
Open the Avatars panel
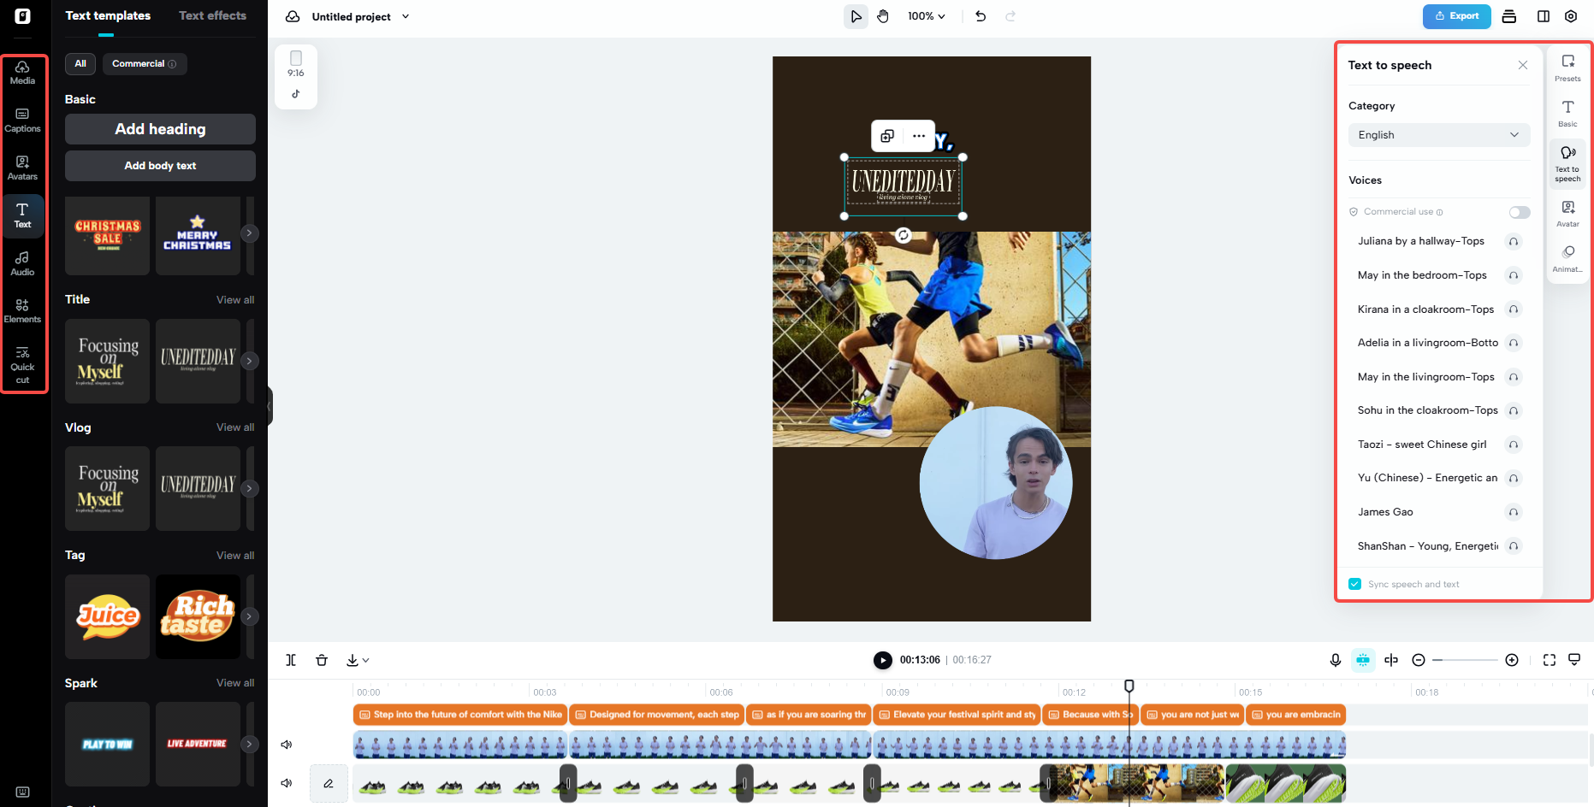click(x=22, y=168)
